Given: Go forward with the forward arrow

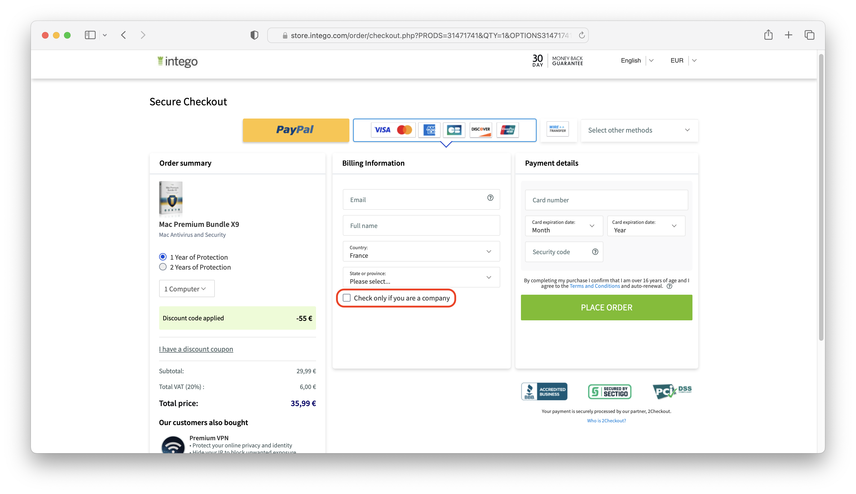Looking at the screenshot, I should pyautogui.click(x=143, y=35).
